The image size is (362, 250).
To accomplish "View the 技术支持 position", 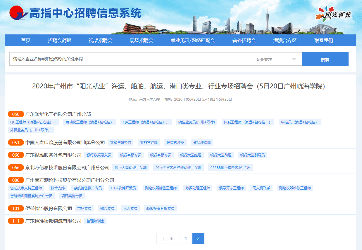I will click(58, 188).
